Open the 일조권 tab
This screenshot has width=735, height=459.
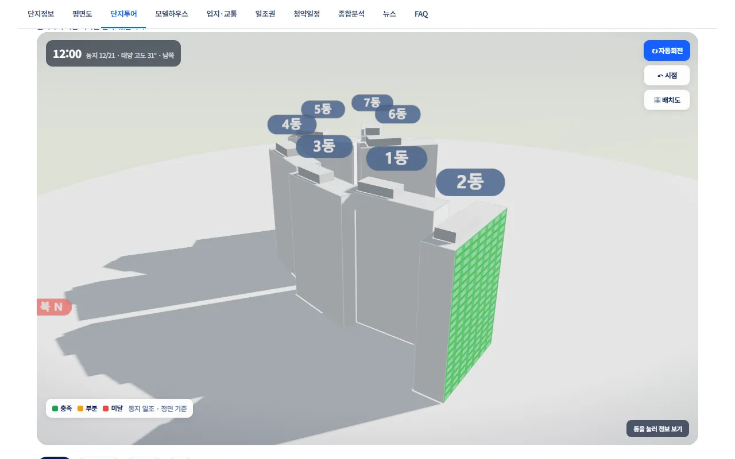265,14
